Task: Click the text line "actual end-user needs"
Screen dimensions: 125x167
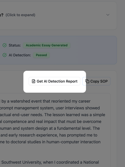Action: (x=53, y=115)
